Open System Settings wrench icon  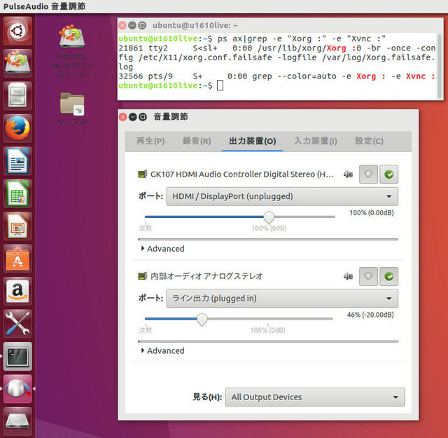coord(17,324)
